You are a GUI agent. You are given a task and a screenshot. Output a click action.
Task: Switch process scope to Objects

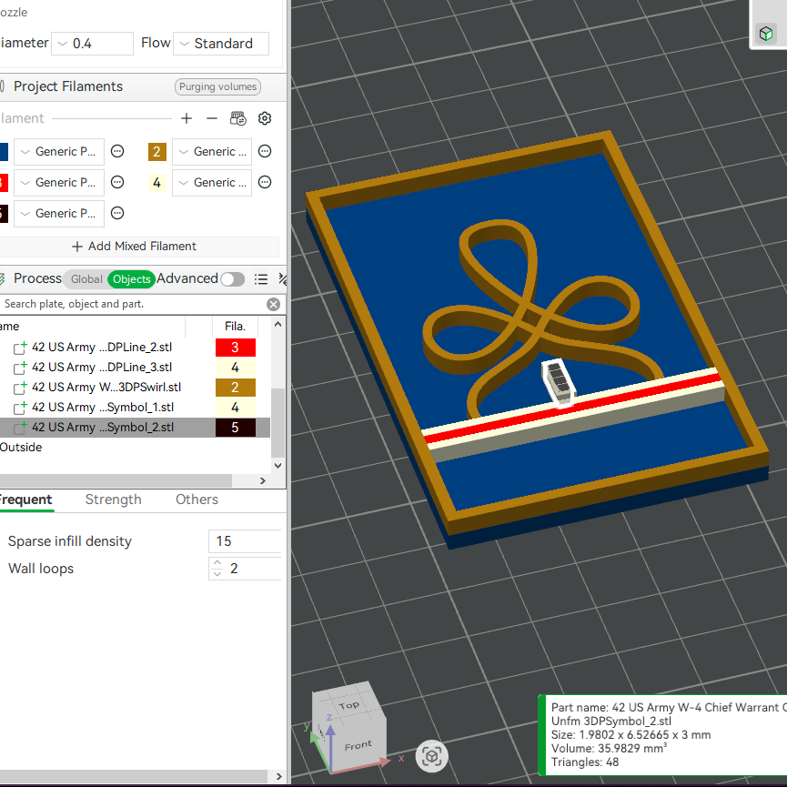point(131,279)
